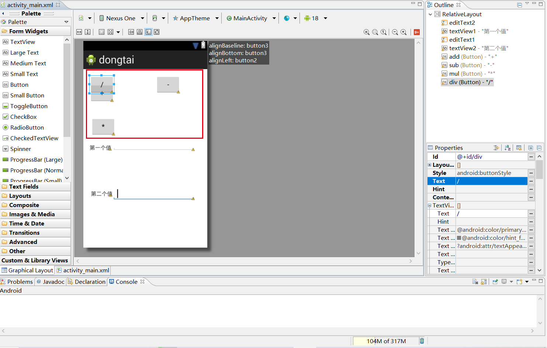Open the Javadoc tab
547x348 pixels.
(x=51, y=282)
